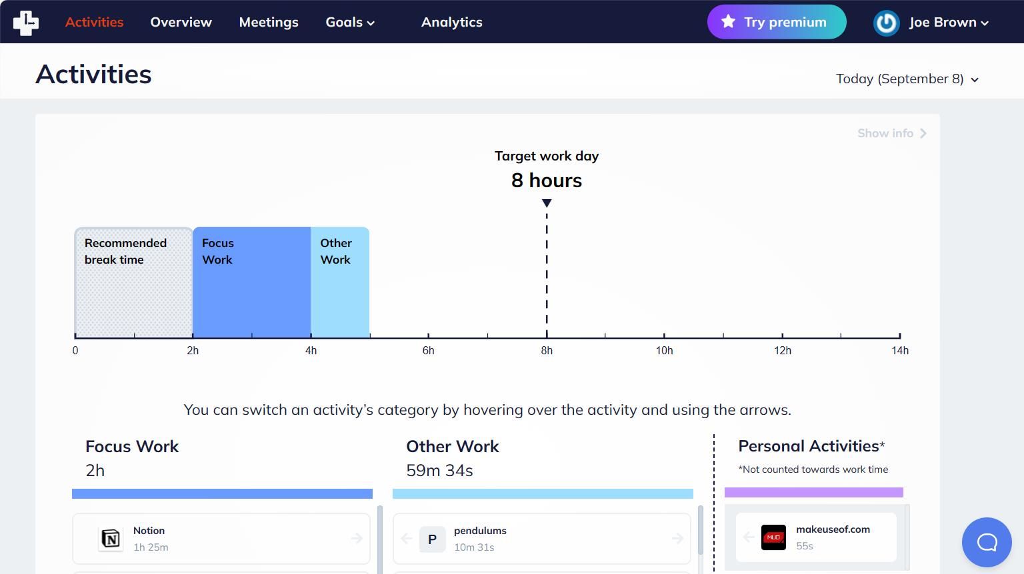Move makeuseof.com left with its arrow
The width and height of the screenshot is (1024, 574).
tap(749, 537)
